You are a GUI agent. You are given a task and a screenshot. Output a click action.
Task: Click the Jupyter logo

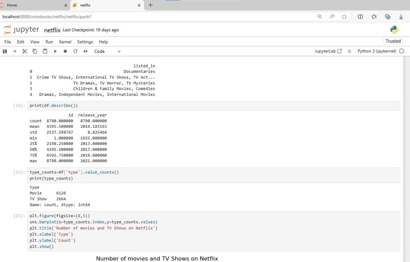tap(22, 30)
